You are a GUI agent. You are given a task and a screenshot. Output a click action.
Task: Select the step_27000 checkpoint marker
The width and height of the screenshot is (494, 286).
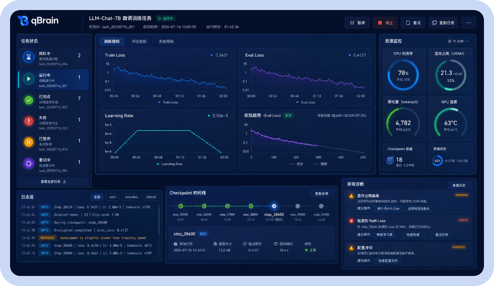[227, 206]
